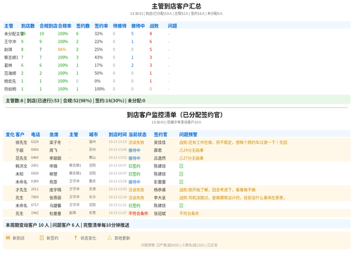Click the 问题 column header in summary table
Screen dimensions: 353x261
pos(172,26)
